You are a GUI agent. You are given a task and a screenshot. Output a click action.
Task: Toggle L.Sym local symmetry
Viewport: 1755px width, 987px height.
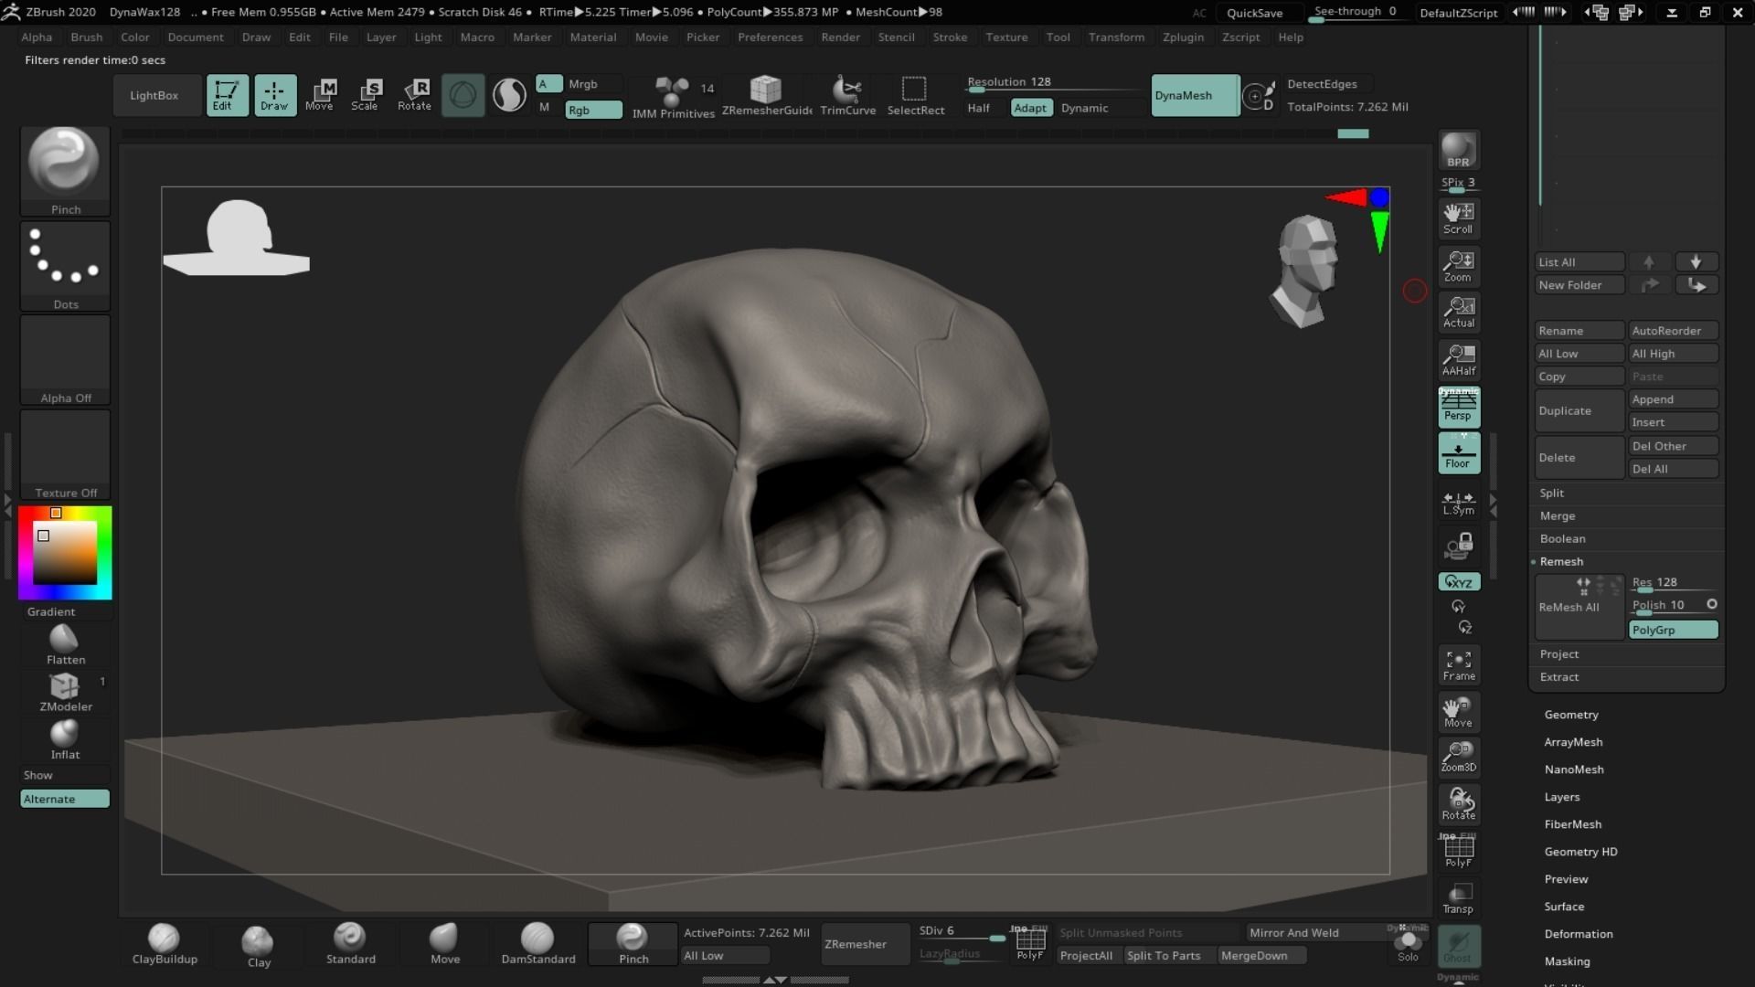[1458, 503]
